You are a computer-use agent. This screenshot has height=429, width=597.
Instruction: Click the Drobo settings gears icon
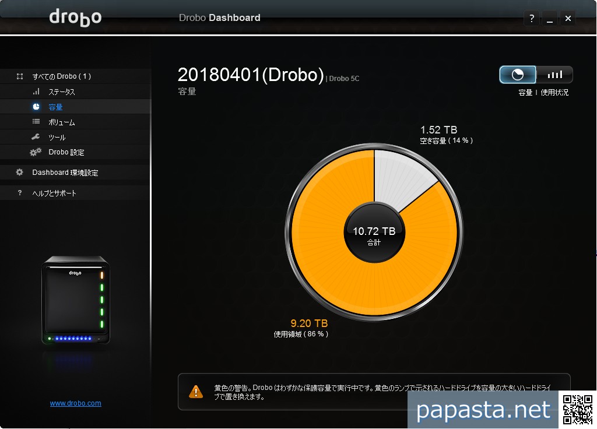click(x=36, y=152)
